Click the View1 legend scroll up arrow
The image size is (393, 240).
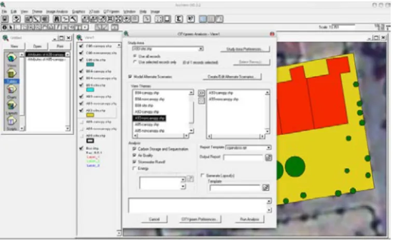click(119, 45)
